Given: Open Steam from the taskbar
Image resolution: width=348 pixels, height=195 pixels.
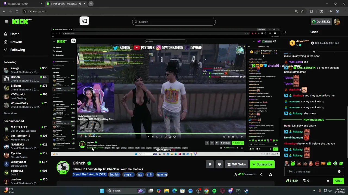Looking at the screenshot, I should (246, 191).
